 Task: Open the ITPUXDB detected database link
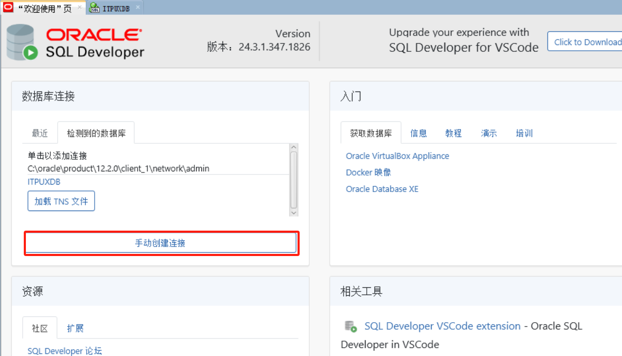(x=44, y=182)
